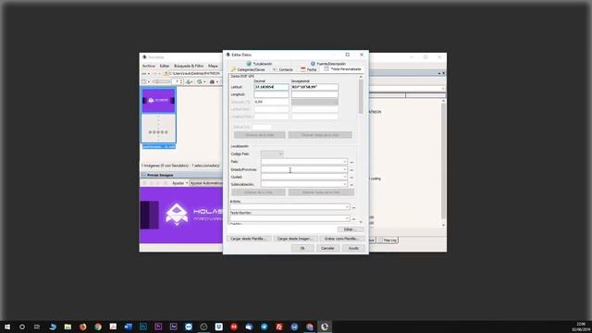The height and width of the screenshot is (333, 592).
Task: Open the Fuente/Descripción tab
Action: click(328, 64)
